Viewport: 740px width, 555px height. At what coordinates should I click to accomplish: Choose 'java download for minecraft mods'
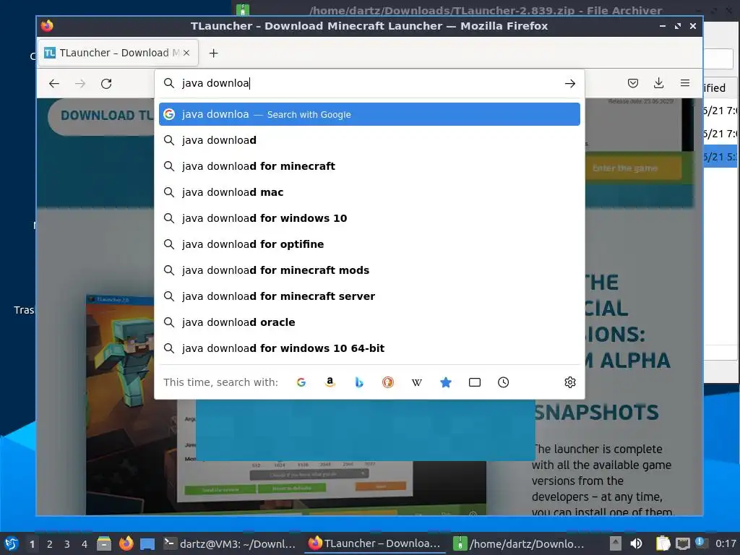tap(369, 270)
